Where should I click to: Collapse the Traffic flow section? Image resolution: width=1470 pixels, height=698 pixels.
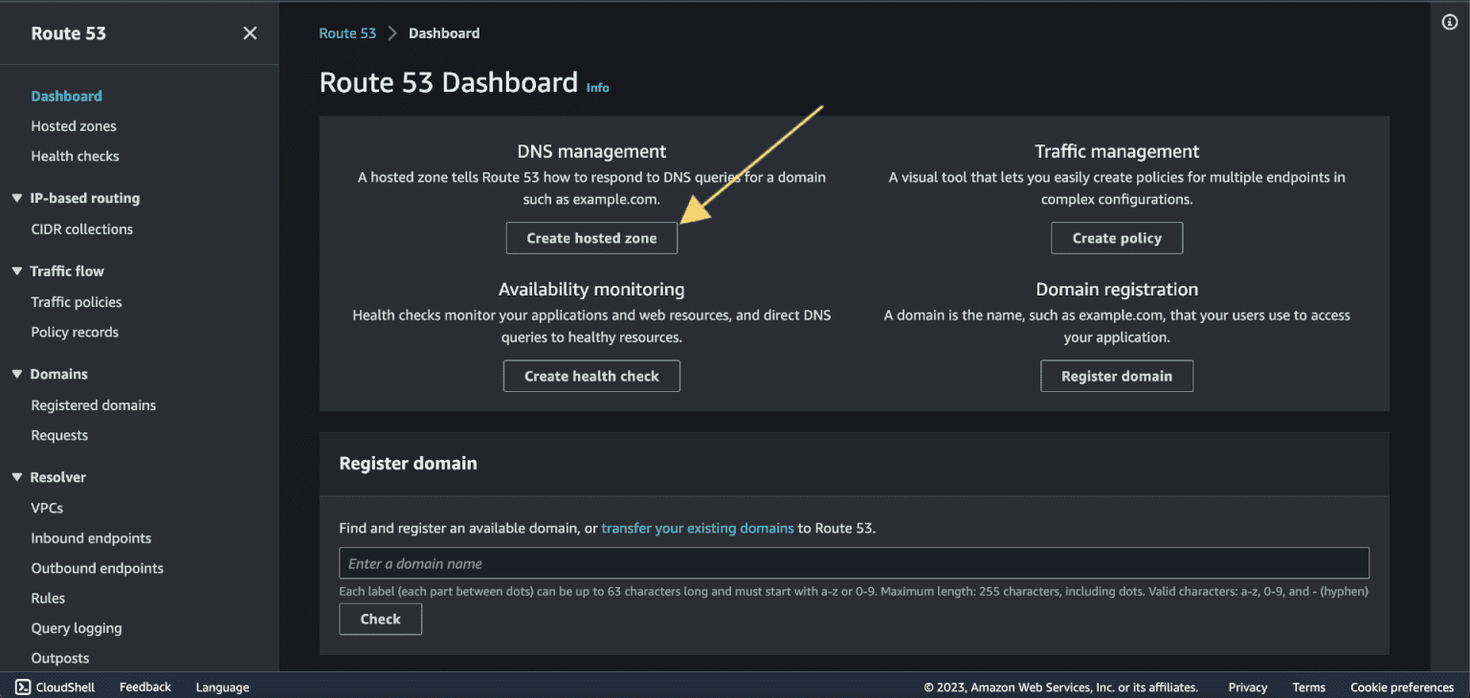pos(16,271)
